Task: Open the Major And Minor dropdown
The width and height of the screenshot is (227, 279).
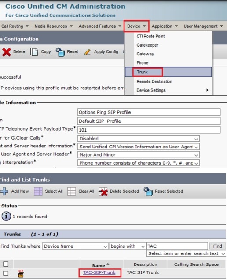Action: tap(139, 155)
